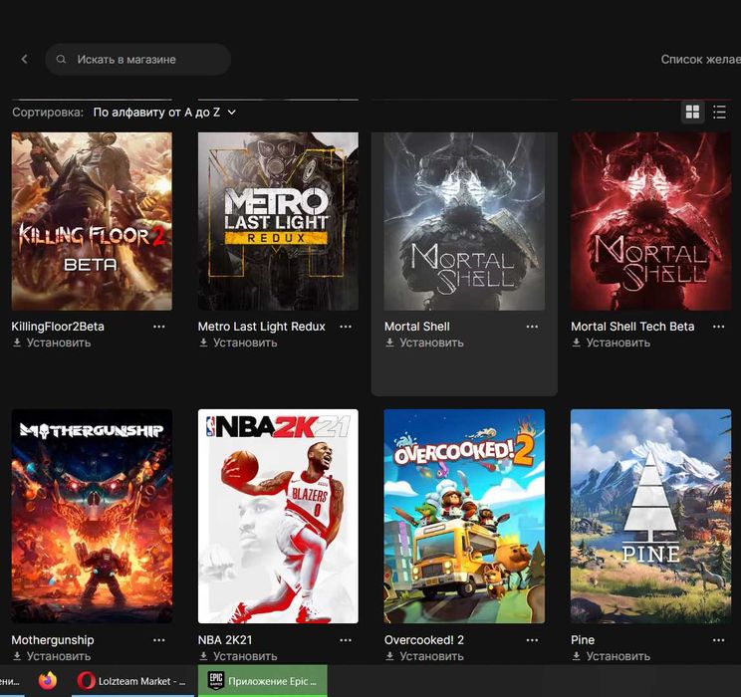Screen dimensions: 741x697
Task: Click download icon under Pine
Action: [576, 656]
